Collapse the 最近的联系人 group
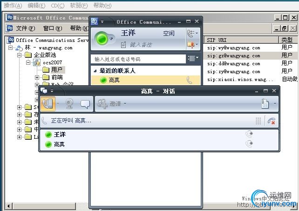Screen dimensions: 299x211 [95, 71]
